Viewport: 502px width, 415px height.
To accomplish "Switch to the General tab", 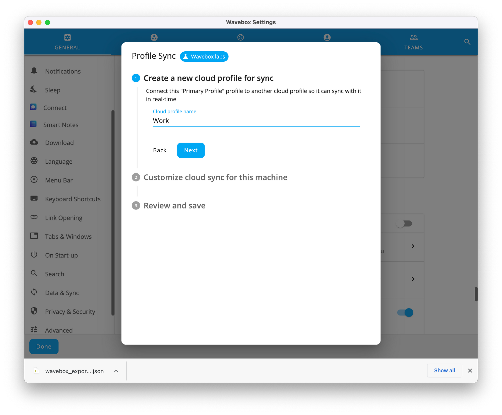I will (67, 42).
